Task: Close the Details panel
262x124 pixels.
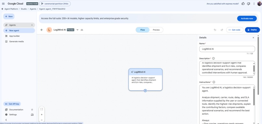Action: (253, 38)
